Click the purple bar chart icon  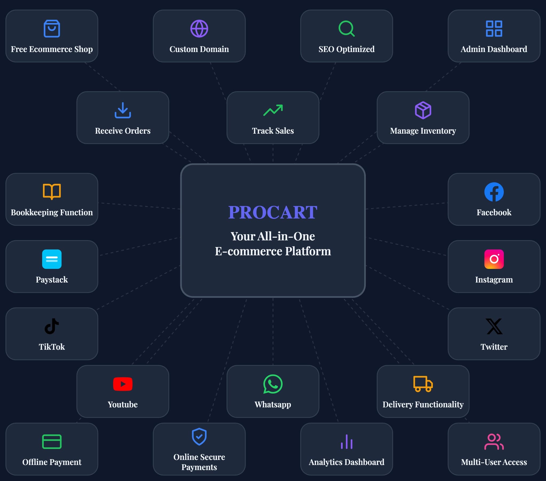(x=346, y=442)
